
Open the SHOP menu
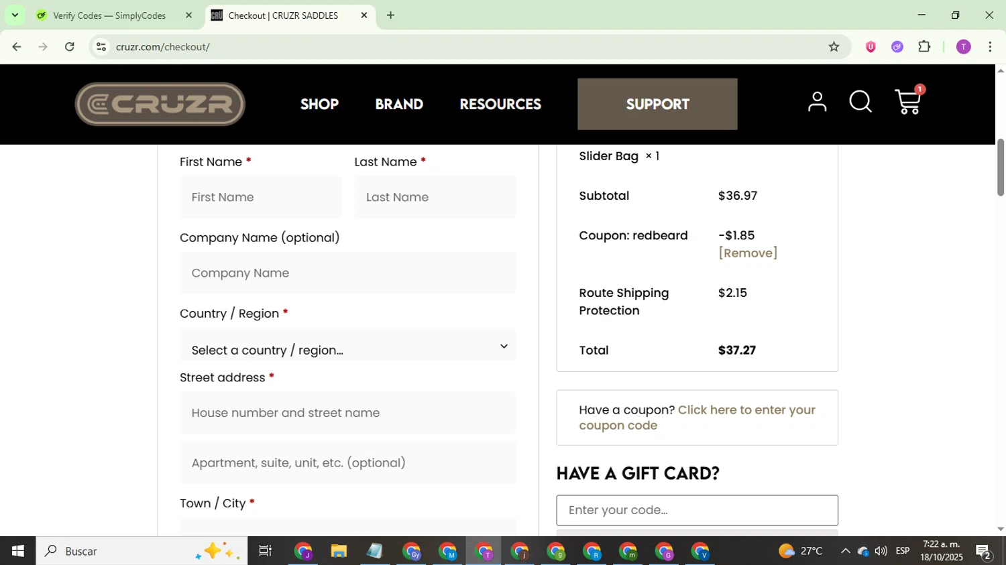pos(319,104)
